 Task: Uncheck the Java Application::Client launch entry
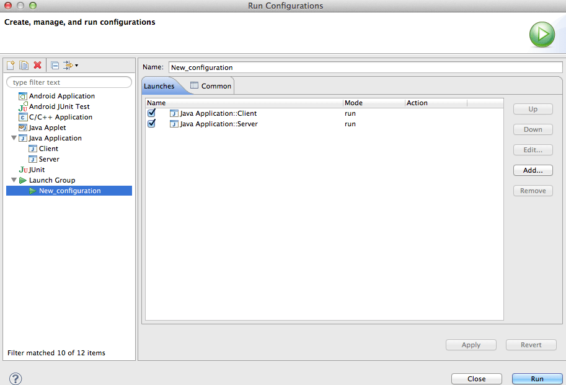click(x=151, y=113)
